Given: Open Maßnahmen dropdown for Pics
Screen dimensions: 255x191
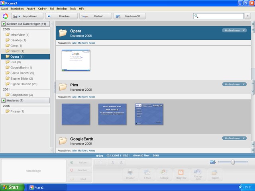Looking at the screenshot, I should click(x=234, y=84).
